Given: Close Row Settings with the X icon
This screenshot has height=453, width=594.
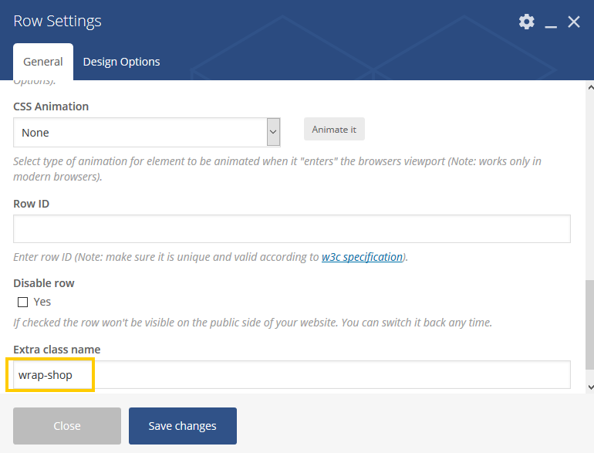Looking at the screenshot, I should tap(574, 22).
